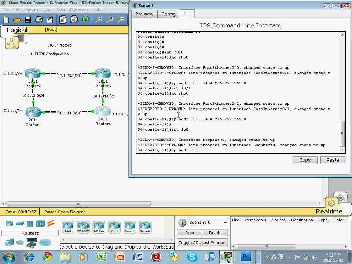Screen dimensions: 352x264
Task: Open Google Chrome from the taskbar
Action: 47,257
